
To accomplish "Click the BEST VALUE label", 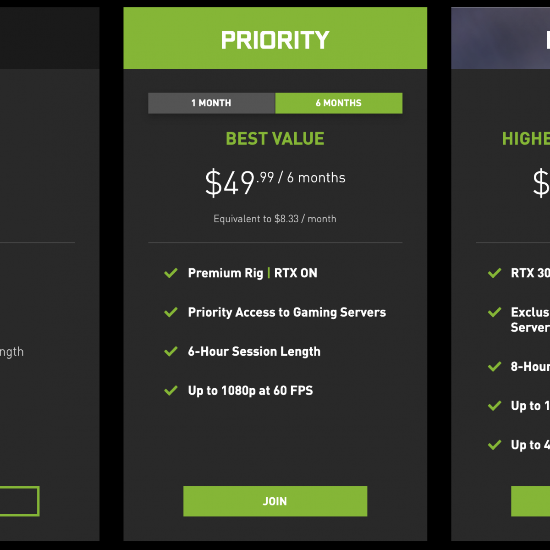I will [275, 139].
